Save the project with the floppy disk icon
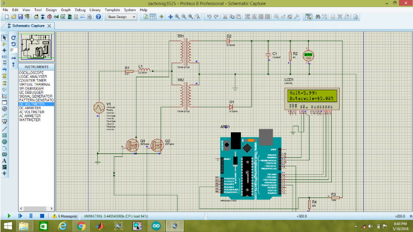 click(x=20, y=17)
